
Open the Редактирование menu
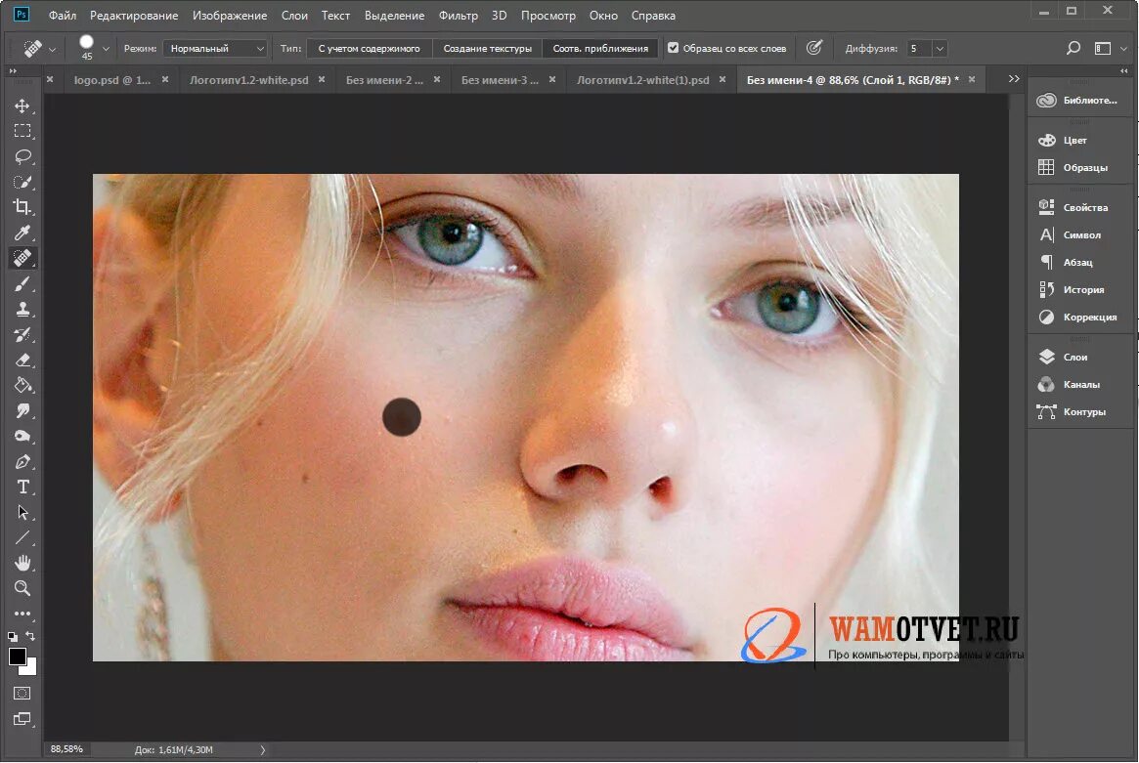coord(134,16)
